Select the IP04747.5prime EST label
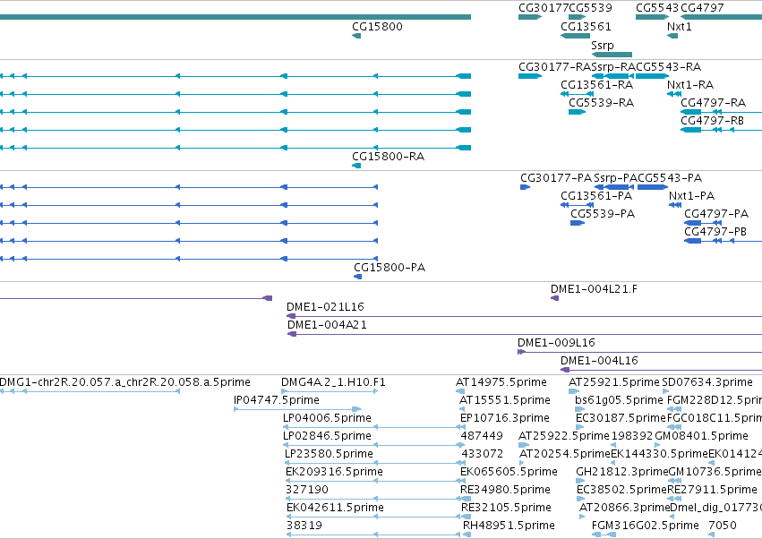The image size is (762, 539). [277, 400]
